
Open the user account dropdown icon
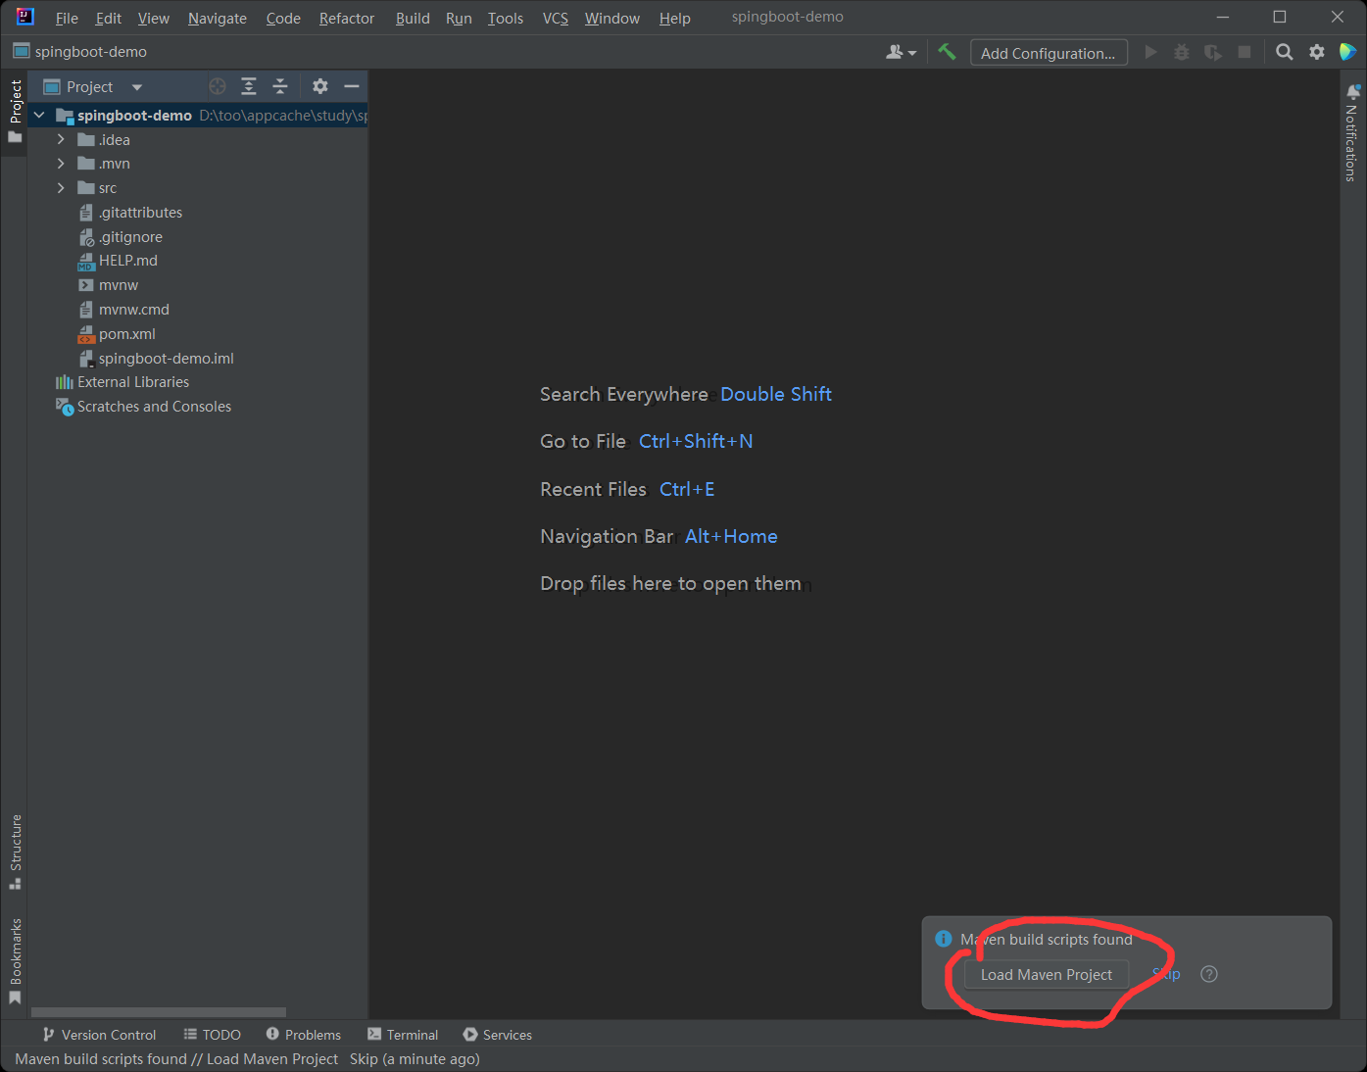(902, 52)
